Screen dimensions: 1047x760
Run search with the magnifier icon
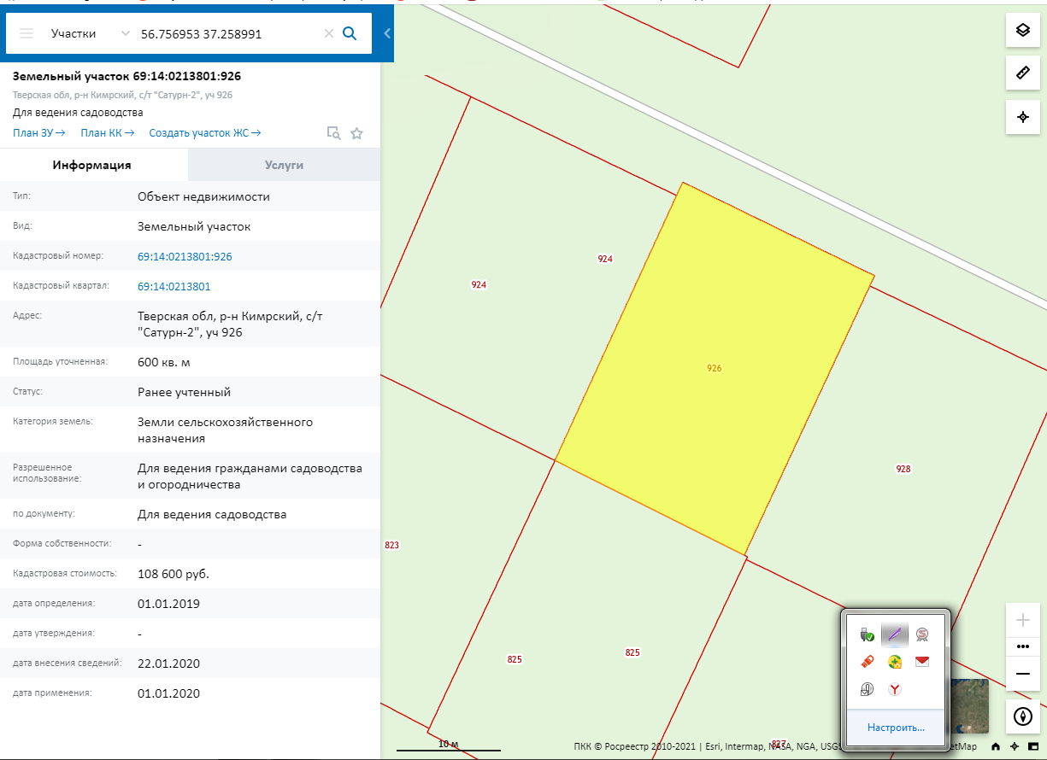(x=350, y=33)
